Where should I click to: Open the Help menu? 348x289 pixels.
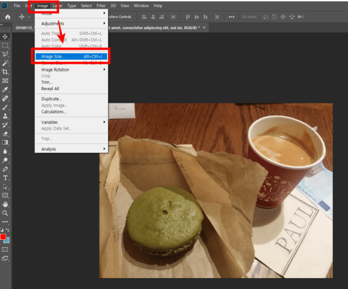pos(158,6)
